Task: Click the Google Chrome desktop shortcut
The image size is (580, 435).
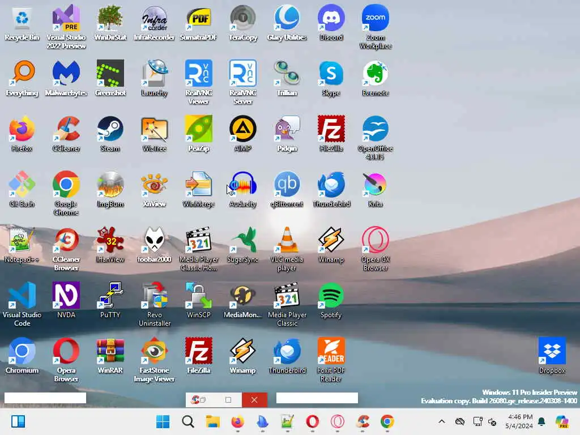Action: point(66,193)
